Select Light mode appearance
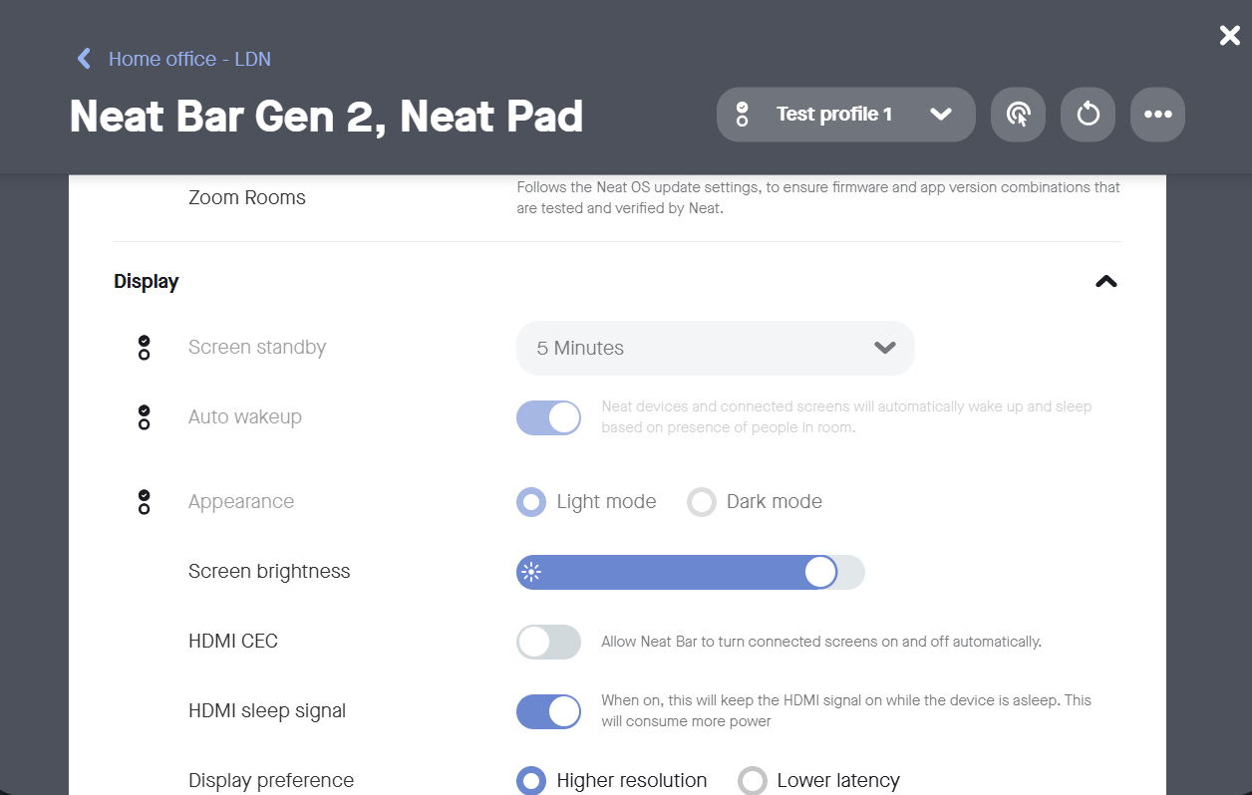The height and width of the screenshot is (795, 1252). click(531, 502)
